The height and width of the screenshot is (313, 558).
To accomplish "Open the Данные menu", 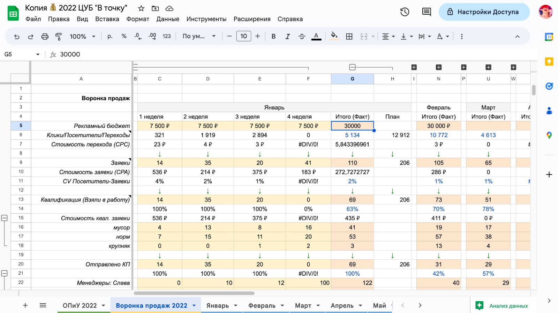I will 168,19.
